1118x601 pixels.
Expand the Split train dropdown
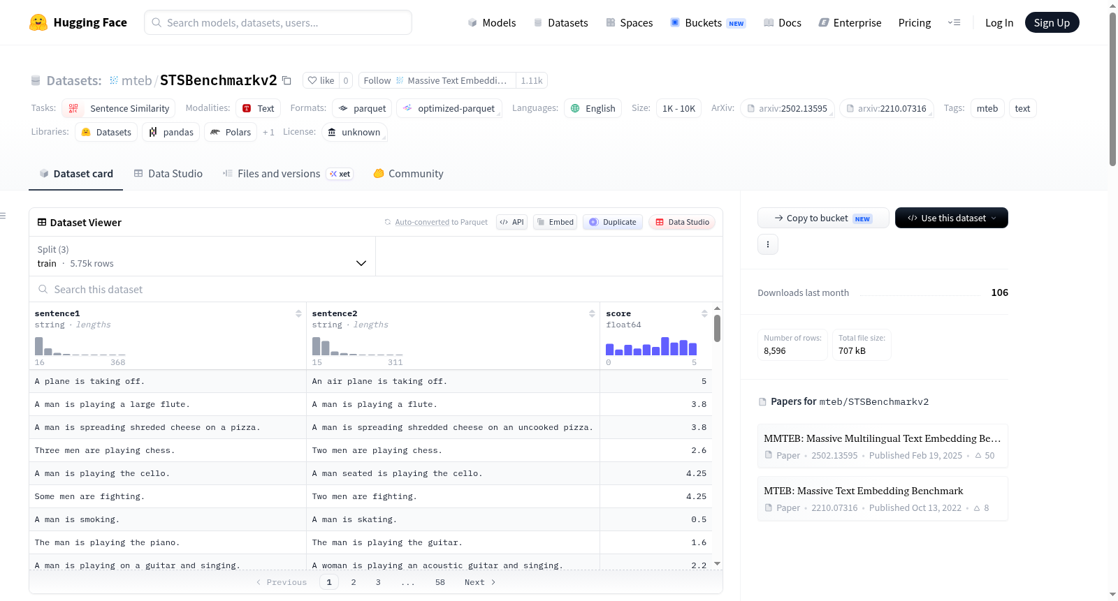(202, 256)
